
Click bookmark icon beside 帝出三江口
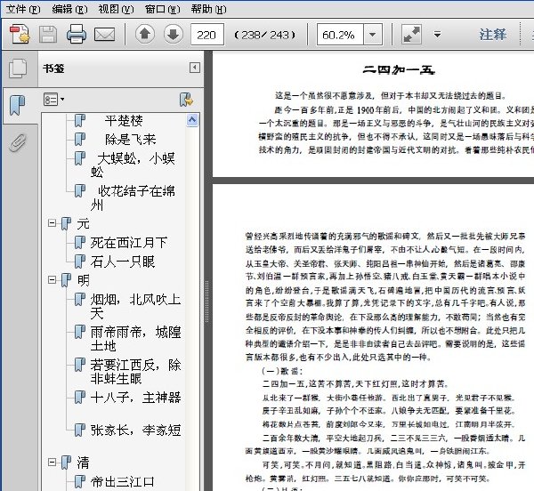pyautogui.click(x=80, y=481)
